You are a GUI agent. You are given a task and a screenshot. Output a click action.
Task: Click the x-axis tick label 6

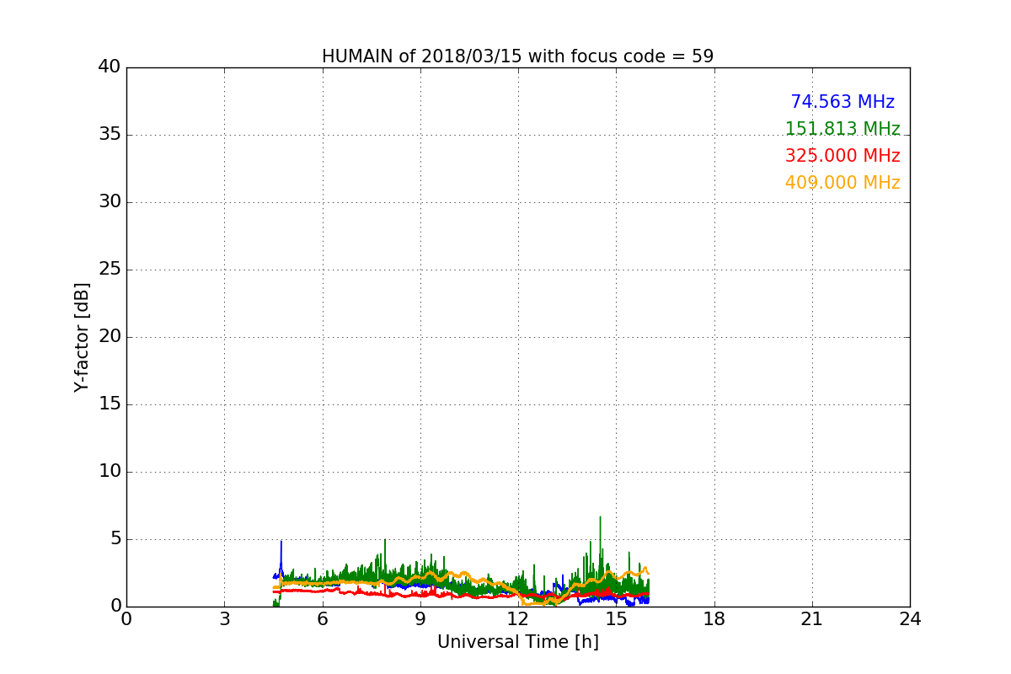coord(322,619)
